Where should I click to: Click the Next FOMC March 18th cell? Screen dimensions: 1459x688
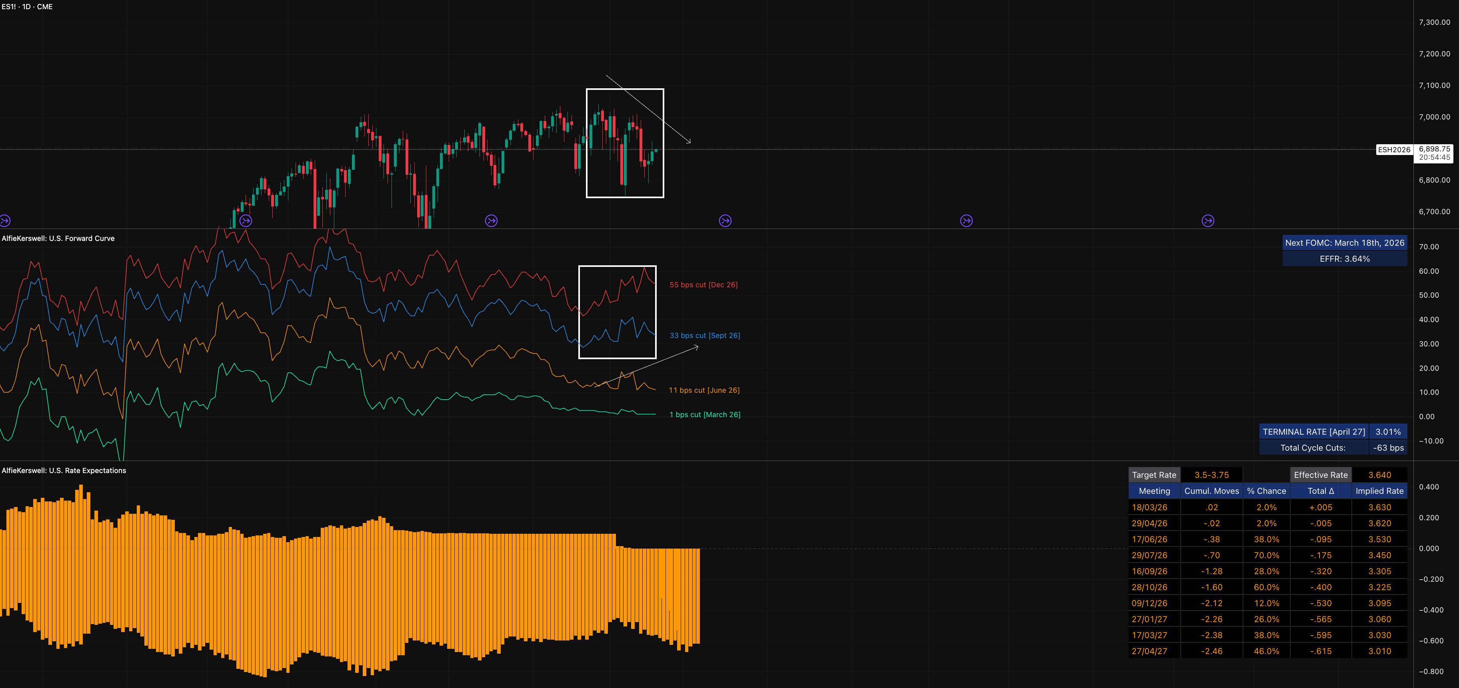[x=1344, y=243]
